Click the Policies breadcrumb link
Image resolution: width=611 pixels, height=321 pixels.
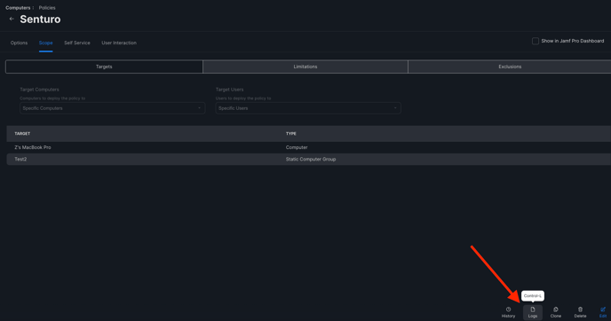coord(47,8)
